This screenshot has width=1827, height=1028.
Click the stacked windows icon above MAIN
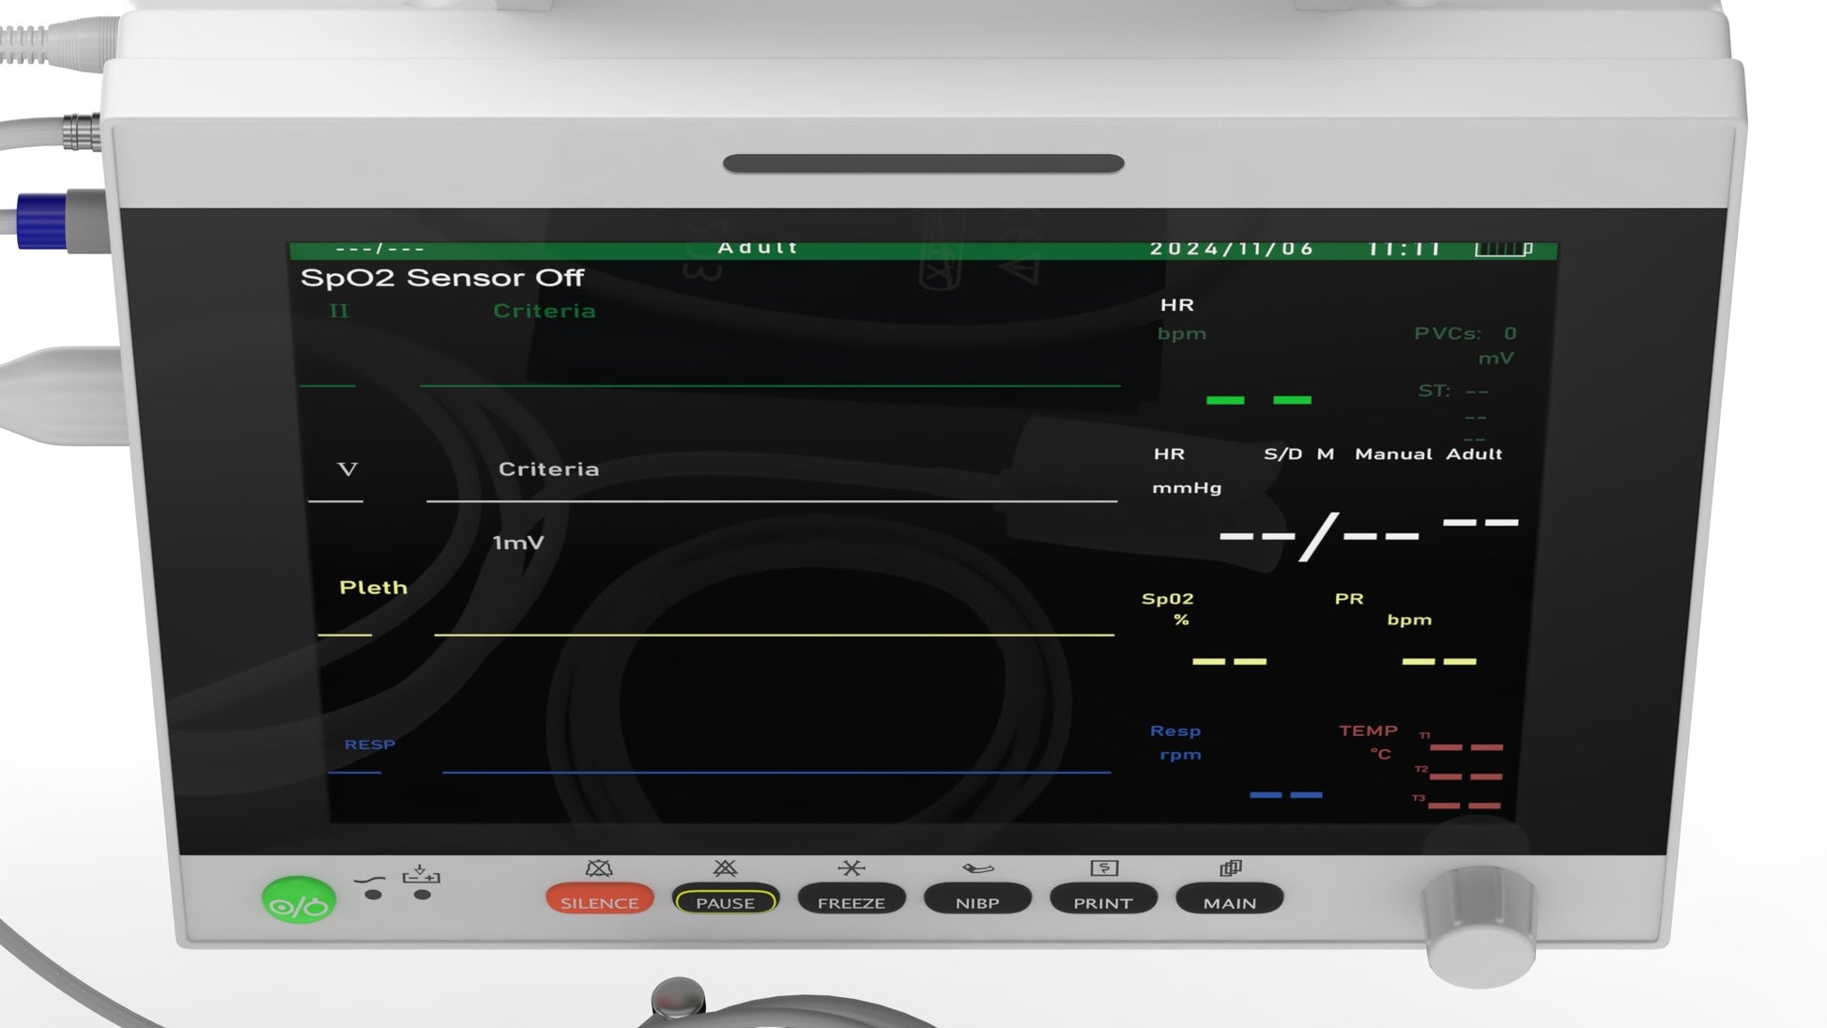pyautogui.click(x=1230, y=868)
